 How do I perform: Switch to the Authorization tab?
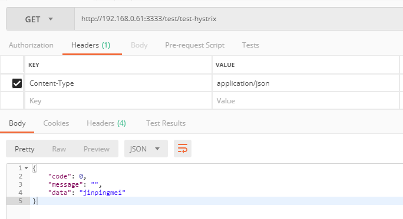(31, 45)
